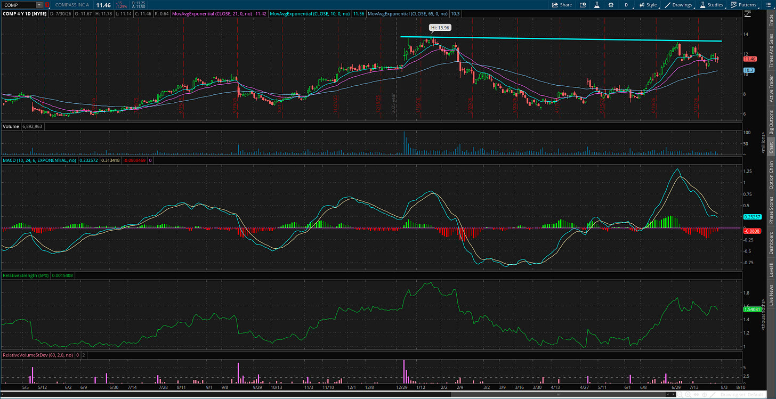
Task: Click the 11.46 price tag on the price axis
Action: (x=749, y=59)
